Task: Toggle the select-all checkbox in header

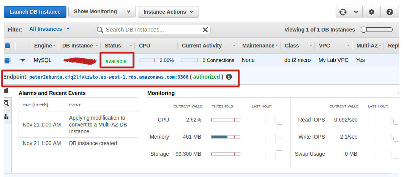Action: click(x=7, y=46)
